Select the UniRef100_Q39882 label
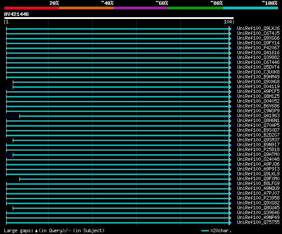 pos(258,58)
